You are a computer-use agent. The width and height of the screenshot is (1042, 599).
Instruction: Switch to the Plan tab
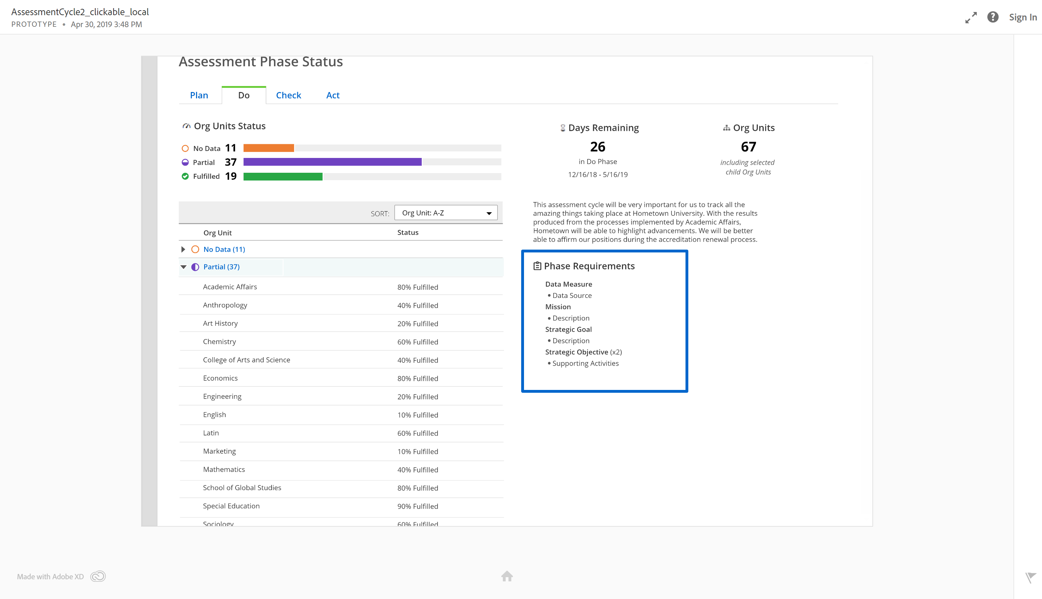199,95
